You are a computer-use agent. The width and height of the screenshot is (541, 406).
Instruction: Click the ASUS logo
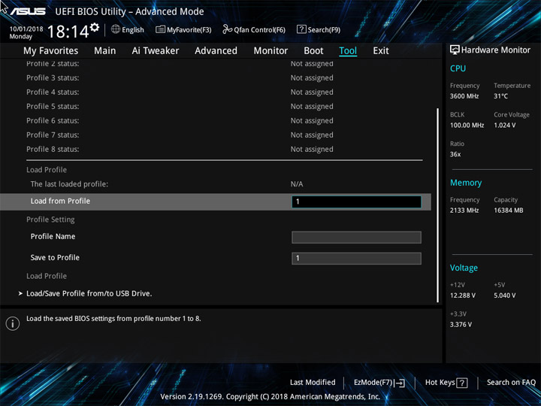[28, 12]
